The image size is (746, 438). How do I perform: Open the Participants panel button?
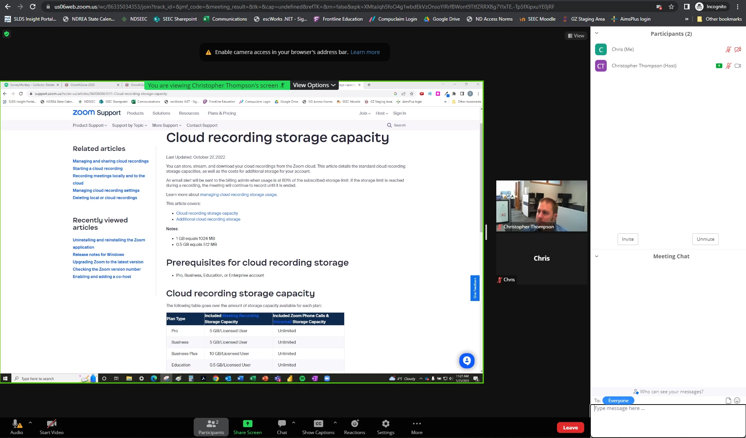pyautogui.click(x=211, y=427)
